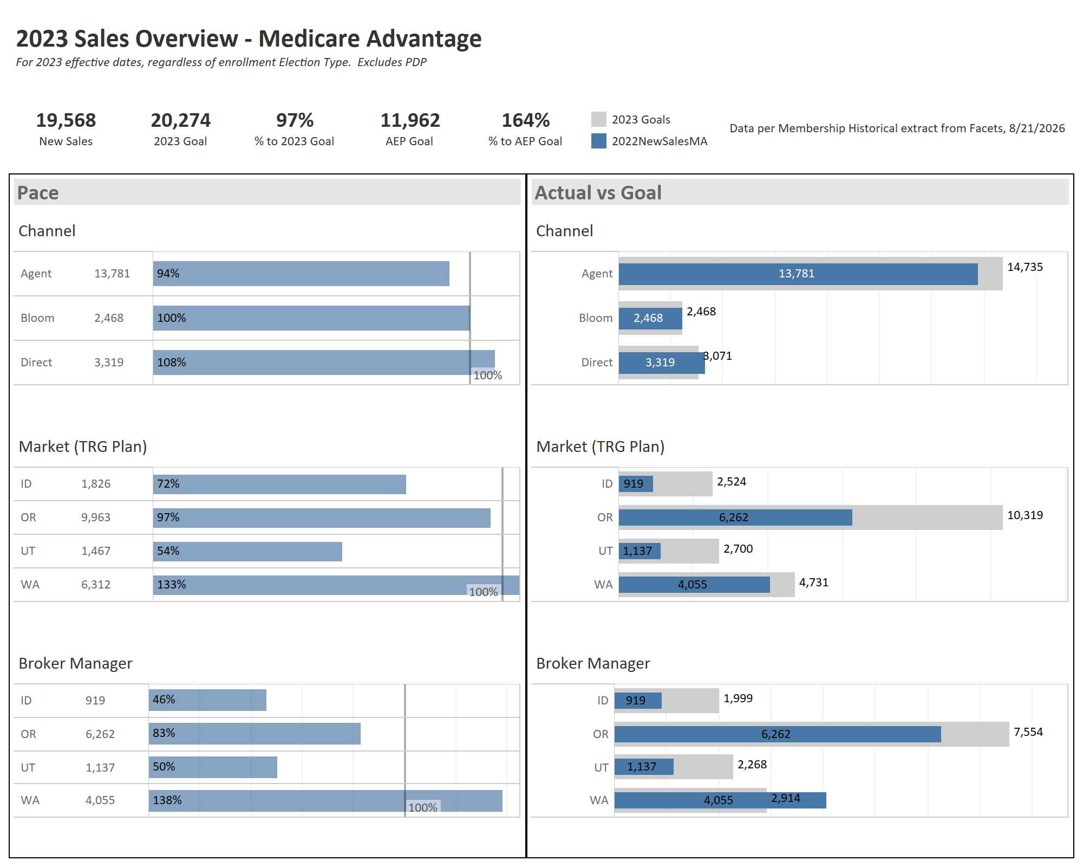This screenshot has height=867, width=1083.
Task: Click the OR broker goal label 7,554
Action: click(1028, 732)
